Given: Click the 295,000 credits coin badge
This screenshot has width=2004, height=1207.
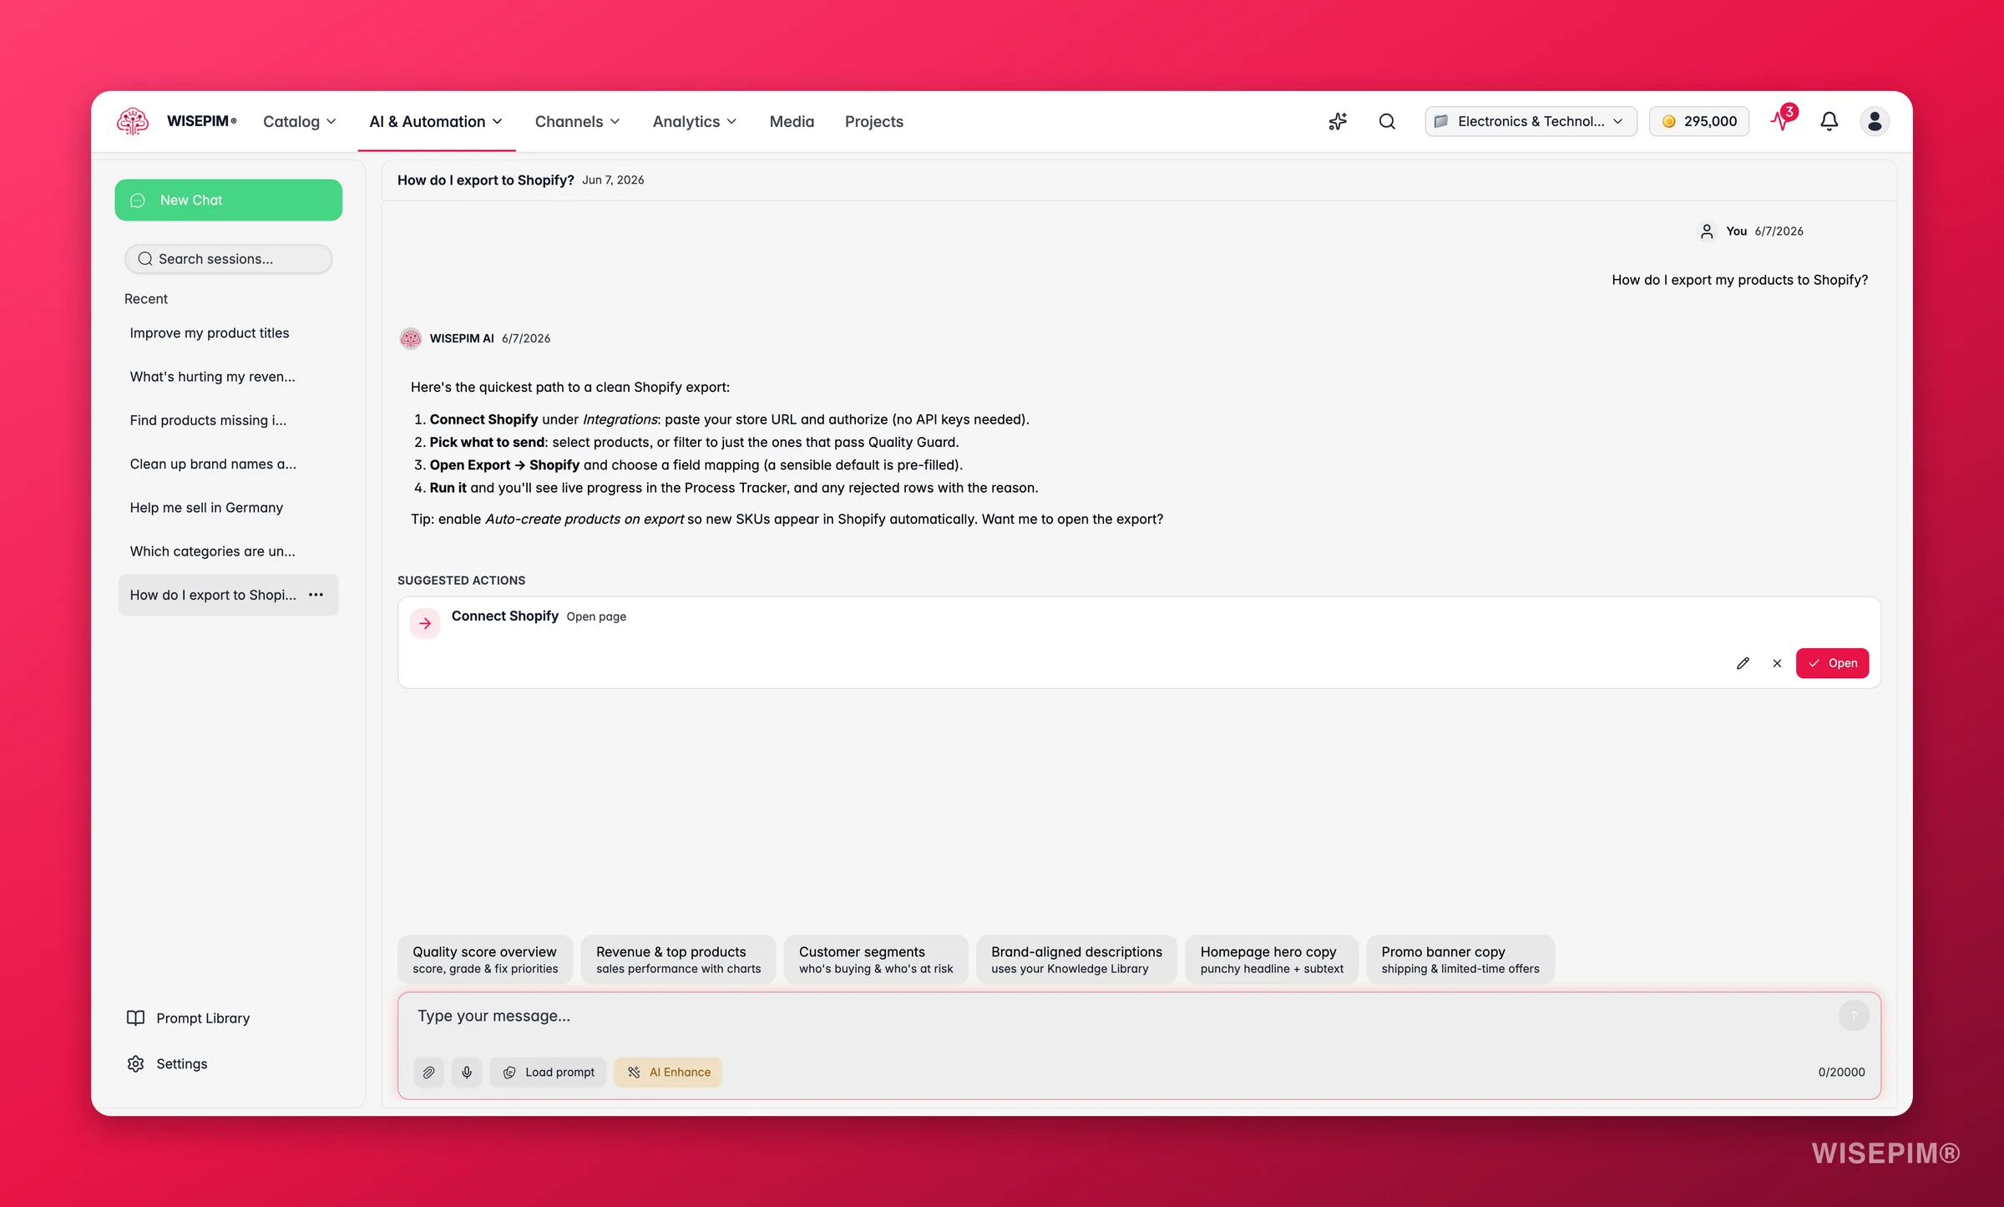Looking at the screenshot, I should (x=1699, y=121).
